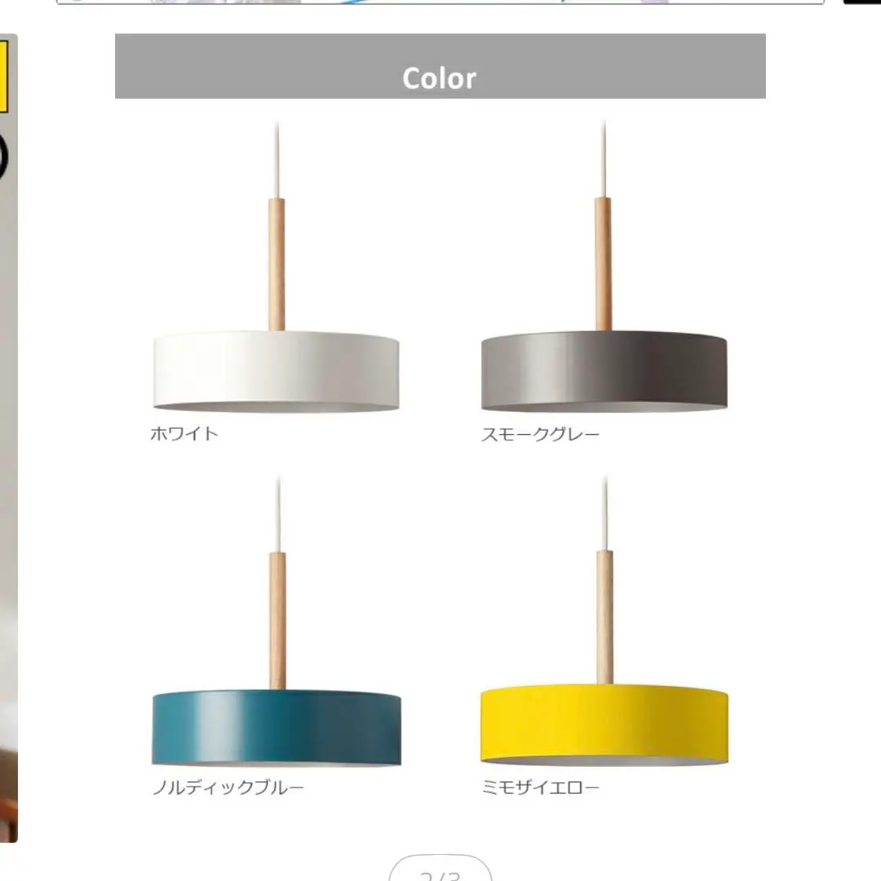The height and width of the screenshot is (881, 881).
Task: Click the gray Color header banner
Action: pyautogui.click(x=440, y=66)
